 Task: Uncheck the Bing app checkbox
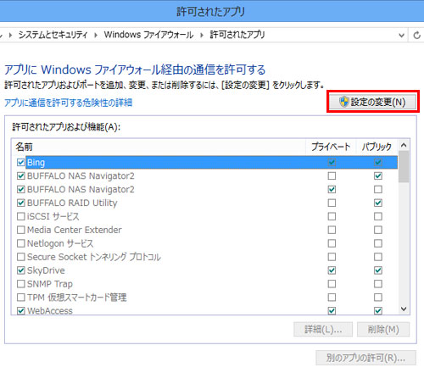coord(20,162)
